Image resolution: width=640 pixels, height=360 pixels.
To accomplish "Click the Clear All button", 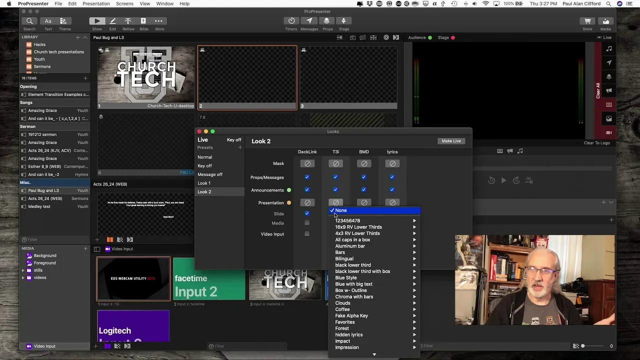I will [x=598, y=91].
